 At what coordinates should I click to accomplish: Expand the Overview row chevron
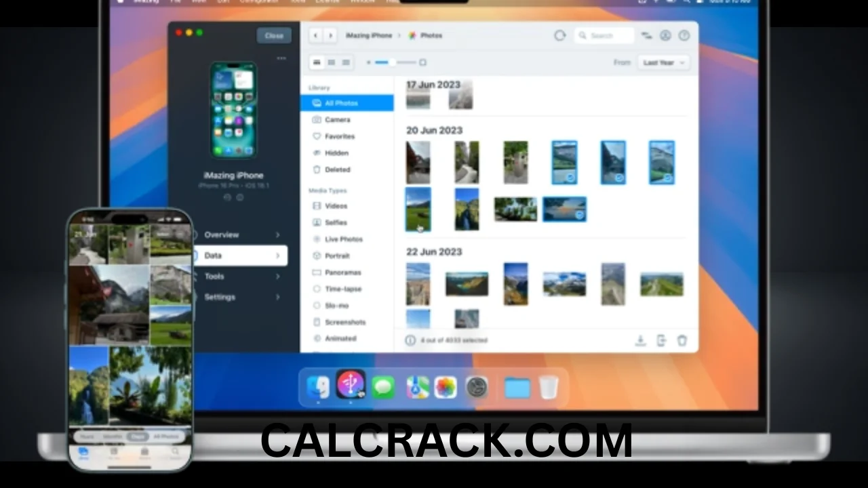point(277,235)
